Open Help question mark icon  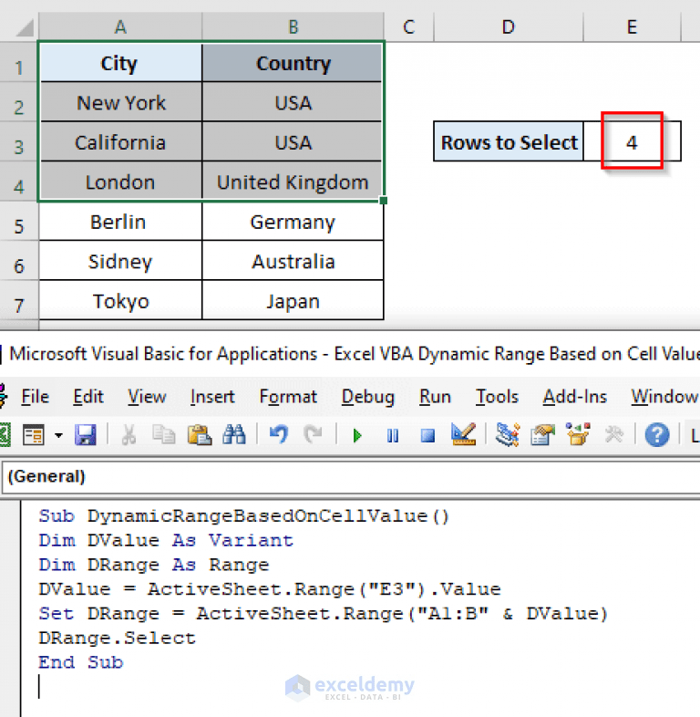[657, 435]
